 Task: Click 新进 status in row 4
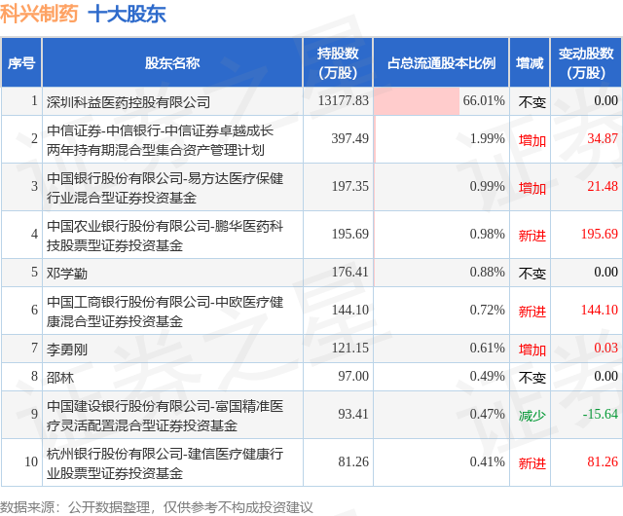532,236
